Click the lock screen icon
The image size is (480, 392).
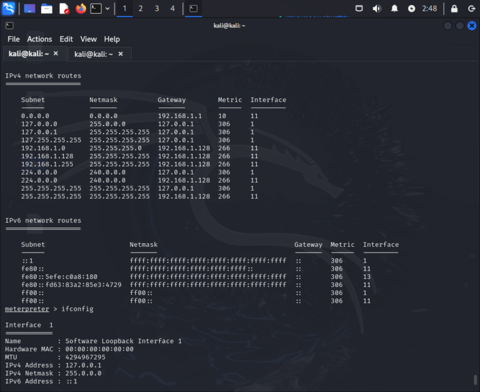[454, 9]
